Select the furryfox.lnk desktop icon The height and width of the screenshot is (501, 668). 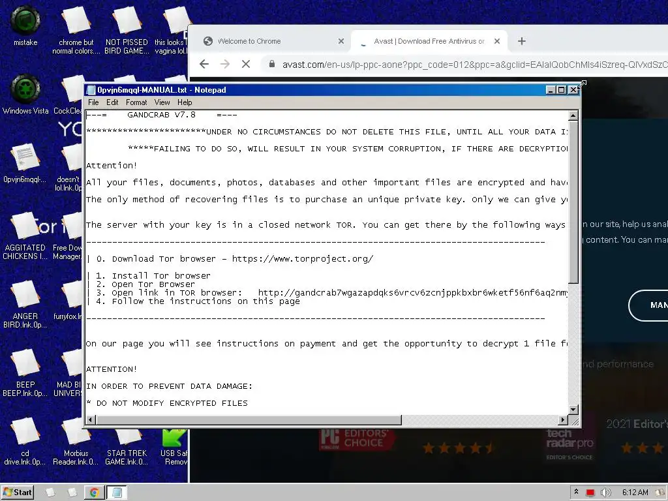point(68,301)
